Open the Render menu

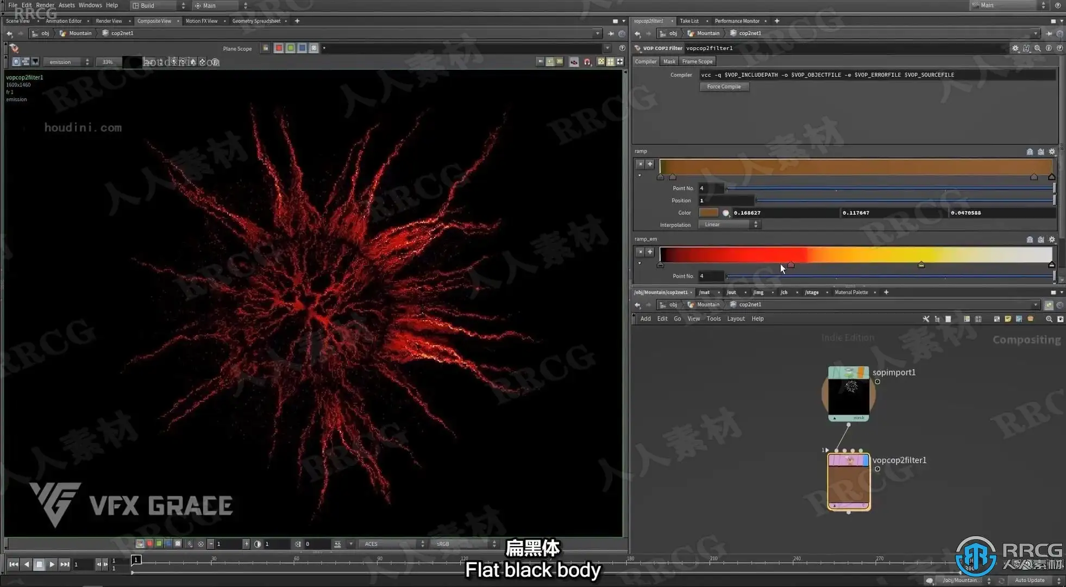pos(45,5)
